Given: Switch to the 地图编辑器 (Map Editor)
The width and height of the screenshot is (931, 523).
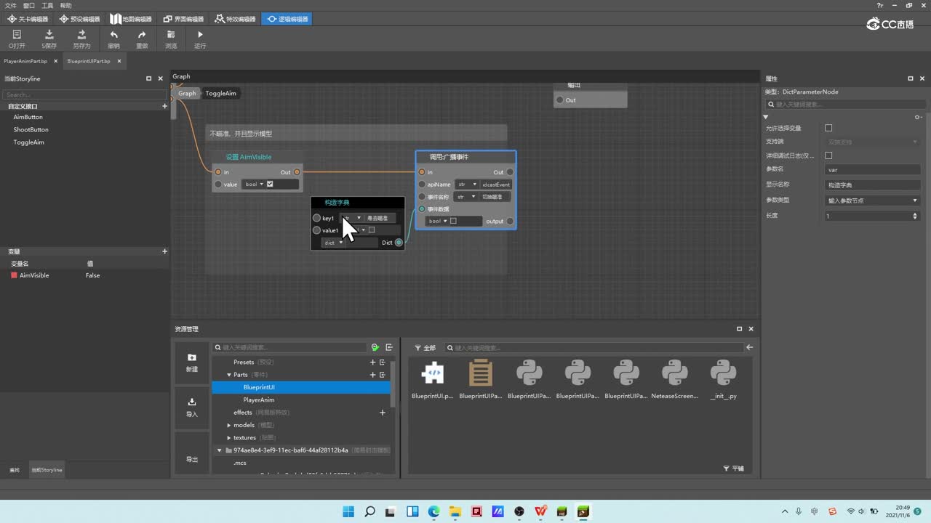Looking at the screenshot, I should click(x=131, y=19).
